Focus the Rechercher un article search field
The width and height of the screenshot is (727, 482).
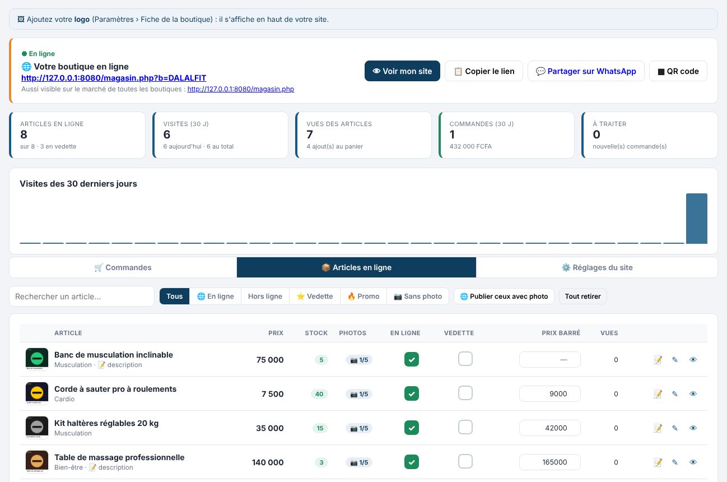click(x=82, y=296)
